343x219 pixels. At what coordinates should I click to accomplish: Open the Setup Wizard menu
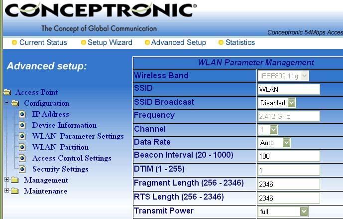[x=110, y=42]
